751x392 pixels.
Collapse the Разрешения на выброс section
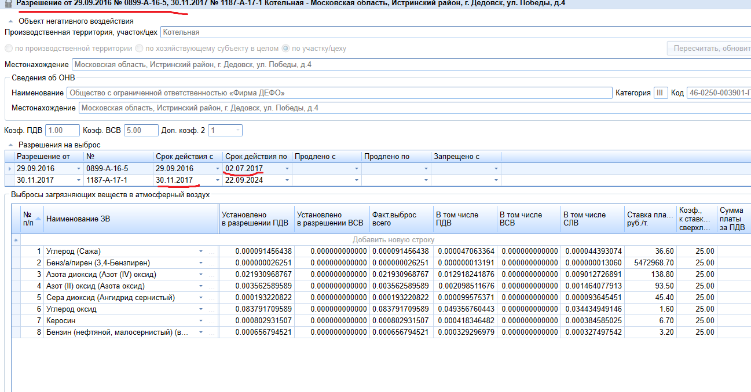point(10,145)
